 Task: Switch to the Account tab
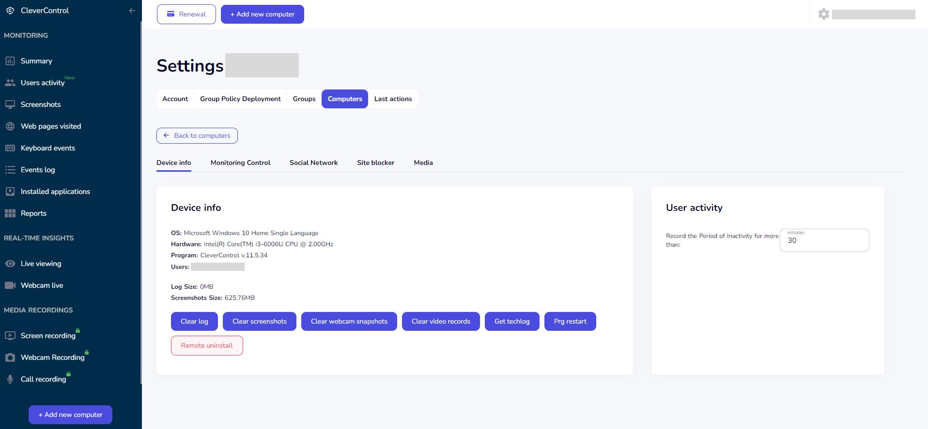coord(175,99)
